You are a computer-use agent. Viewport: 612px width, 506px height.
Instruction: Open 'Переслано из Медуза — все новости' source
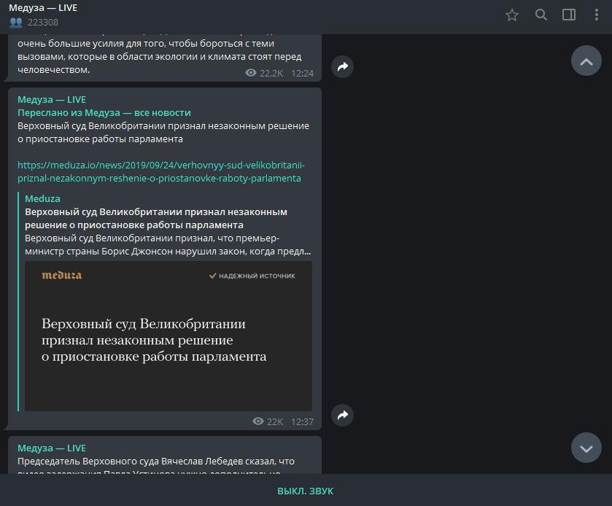pyautogui.click(x=104, y=113)
